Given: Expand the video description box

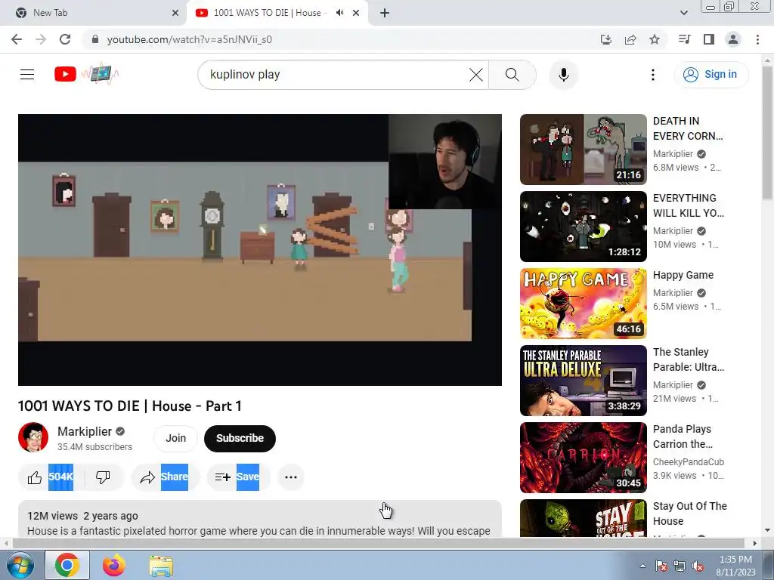Looking at the screenshot, I should pos(260,519).
